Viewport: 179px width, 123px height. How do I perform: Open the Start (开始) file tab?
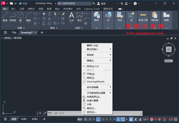[14, 33]
